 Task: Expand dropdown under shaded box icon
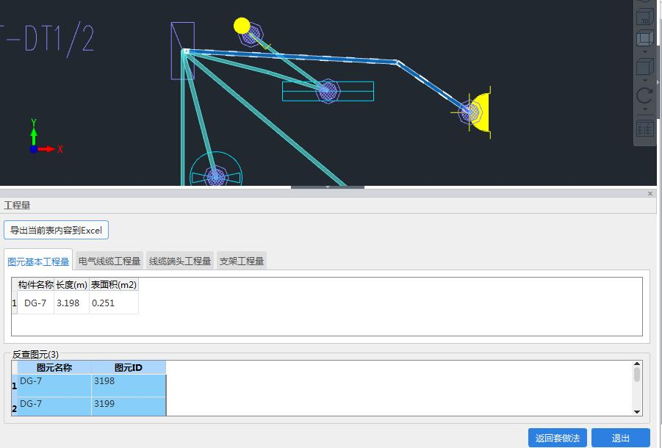pyautogui.click(x=644, y=52)
